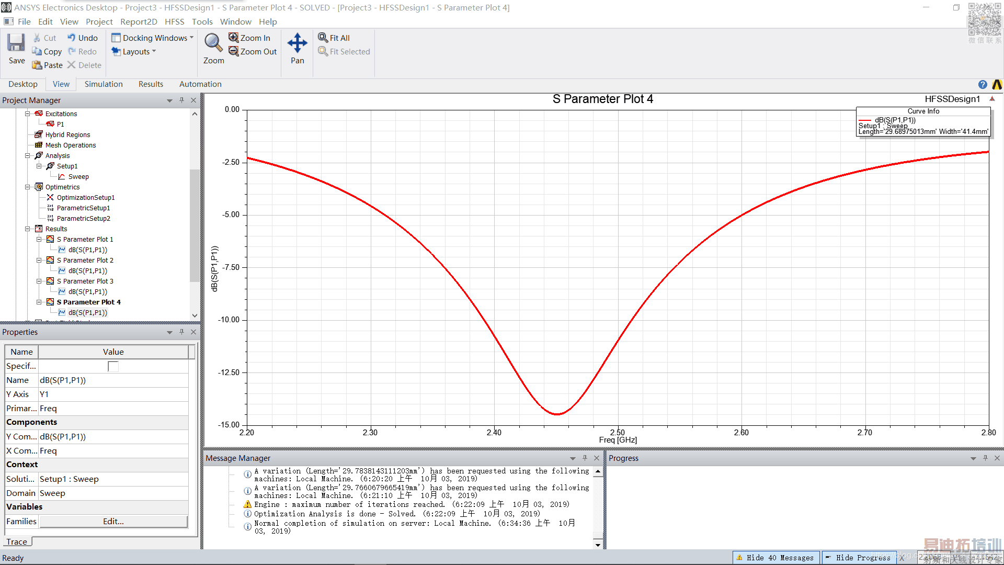Image resolution: width=1004 pixels, height=565 pixels.
Task: Click the Undo arrow icon
Action: point(71,38)
